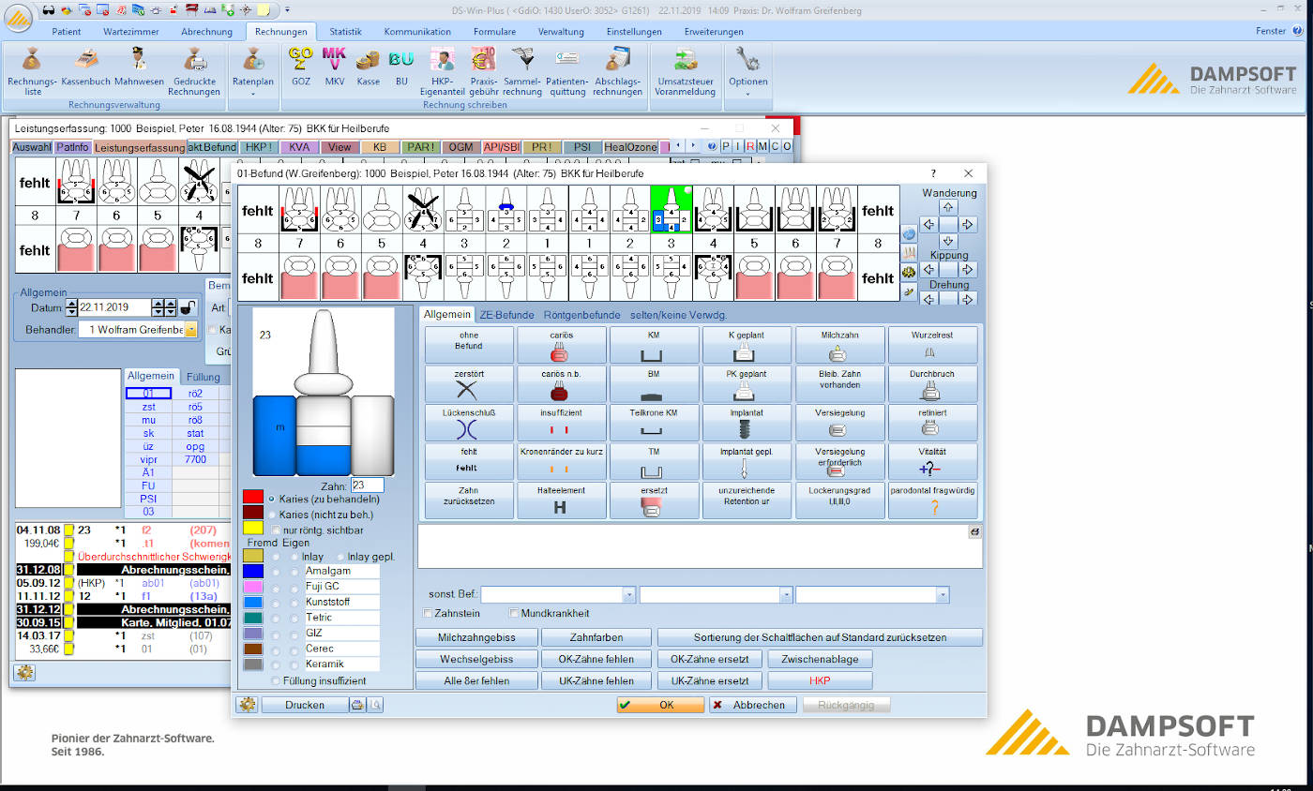Rotate tooth left with Drehung arrow
1313x791 pixels.
(x=928, y=299)
